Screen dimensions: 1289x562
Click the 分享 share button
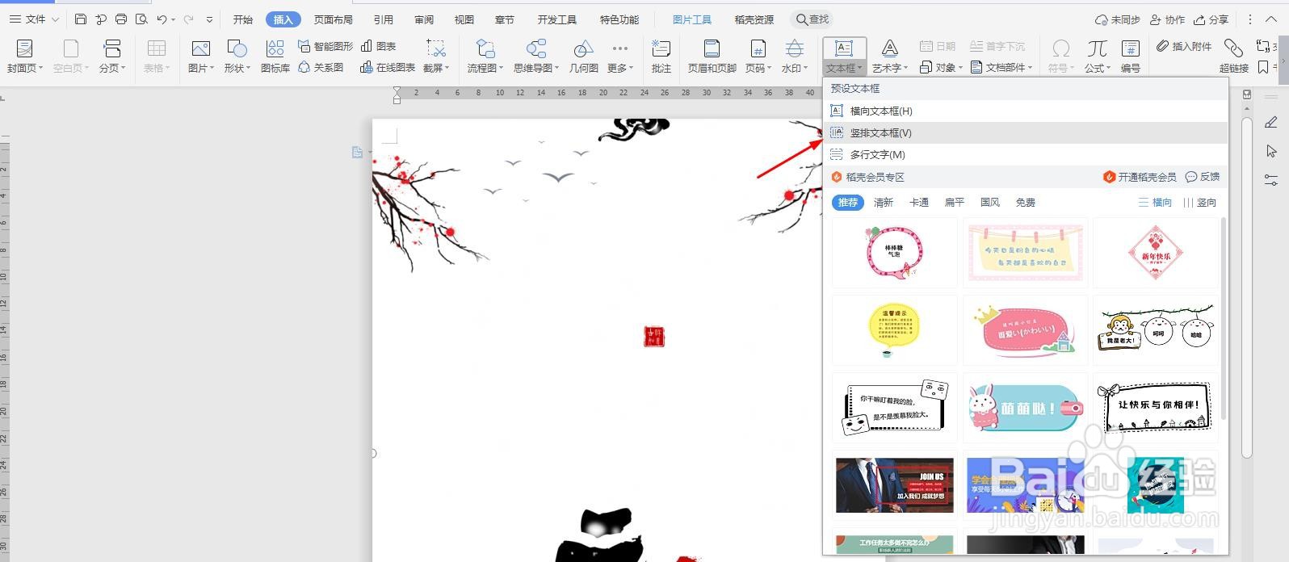point(1211,19)
